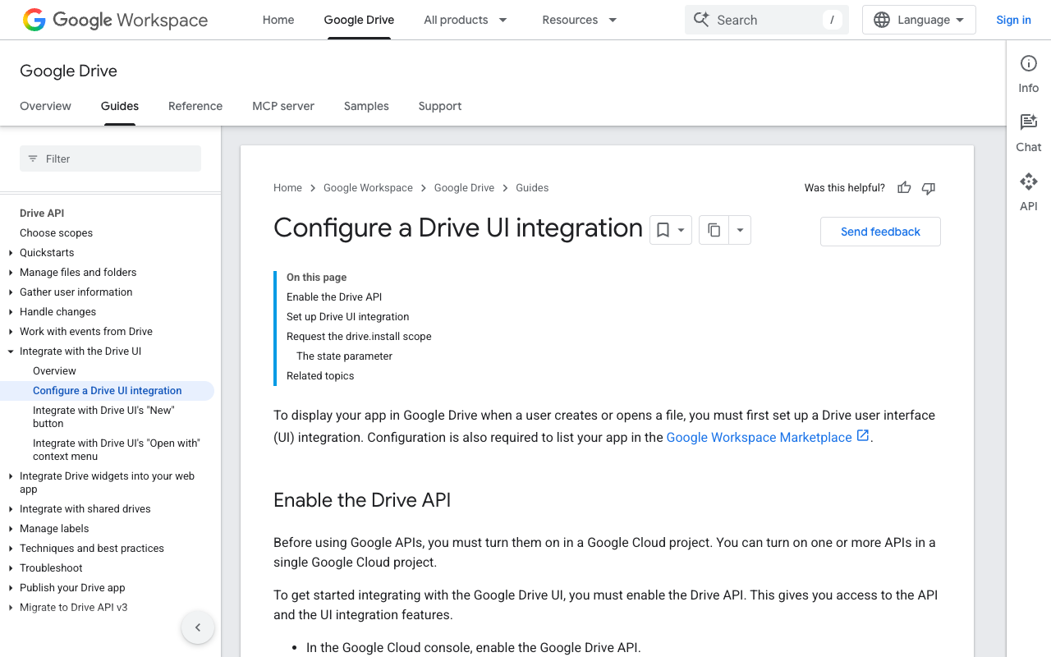Expand Migrate to Drive API v3 section

coord(11,608)
